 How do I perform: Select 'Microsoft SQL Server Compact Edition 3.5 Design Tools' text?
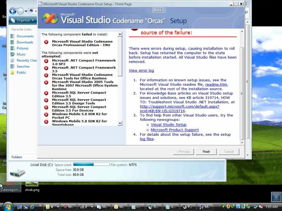tap(79, 102)
